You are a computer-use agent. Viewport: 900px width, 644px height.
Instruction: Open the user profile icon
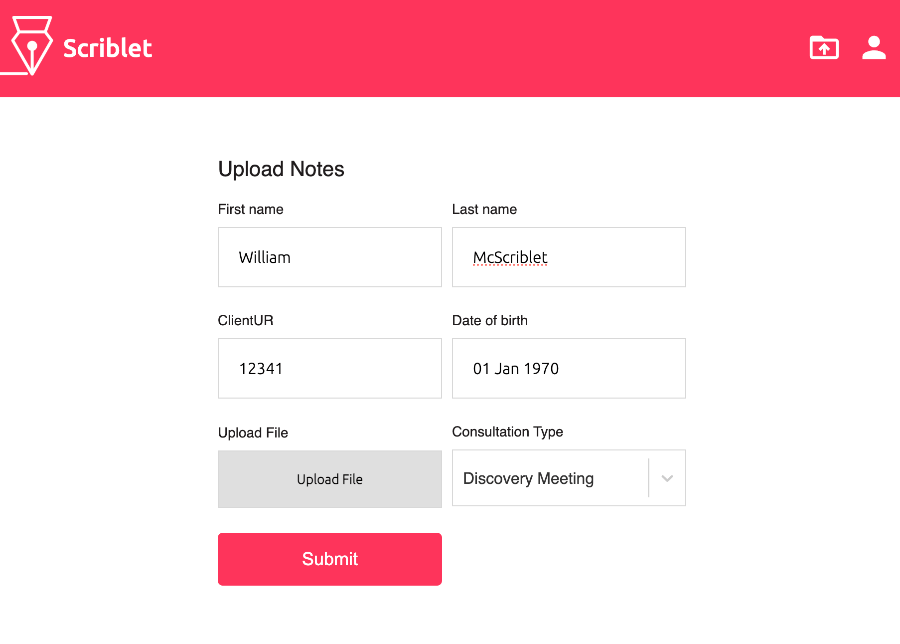pyautogui.click(x=874, y=48)
